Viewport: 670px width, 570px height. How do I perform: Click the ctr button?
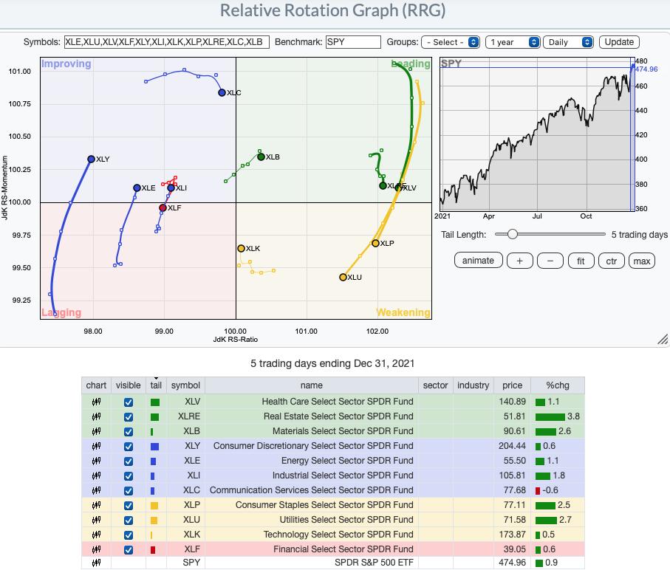612,261
